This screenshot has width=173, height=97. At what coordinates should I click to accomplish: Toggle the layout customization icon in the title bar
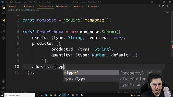[x=152, y=2]
